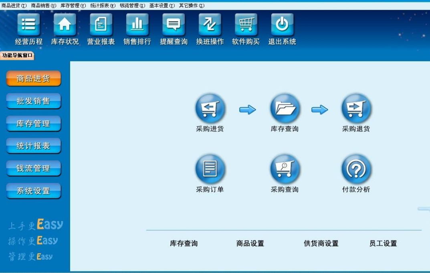Click the 采购查询 search cart icon

285,169
